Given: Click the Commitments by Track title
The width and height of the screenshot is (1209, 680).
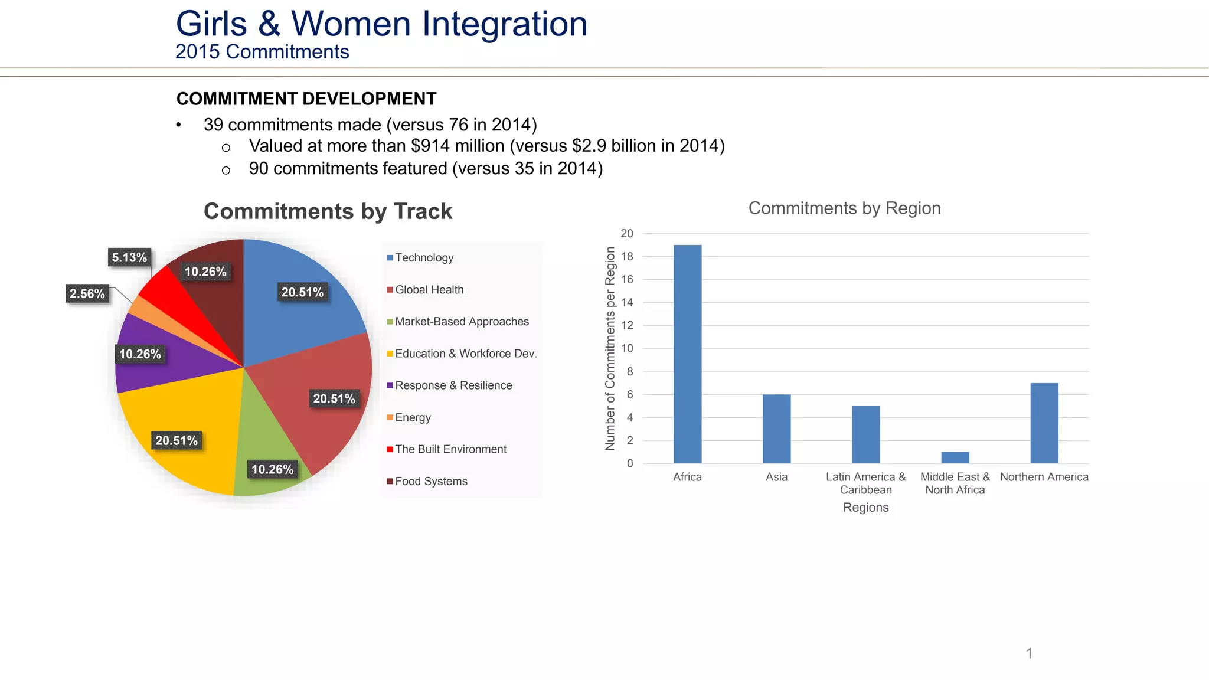Looking at the screenshot, I should coord(328,211).
